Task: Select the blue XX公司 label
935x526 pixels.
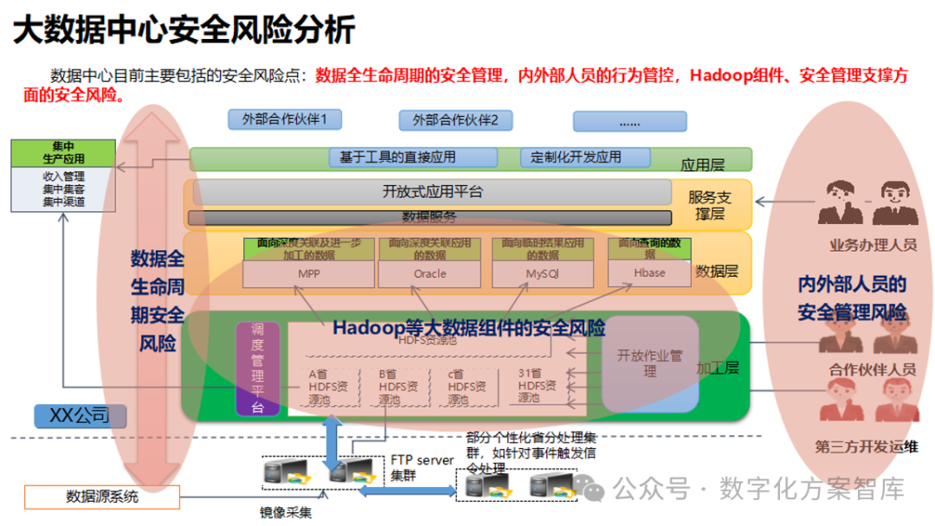Action: (x=80, y=416)
